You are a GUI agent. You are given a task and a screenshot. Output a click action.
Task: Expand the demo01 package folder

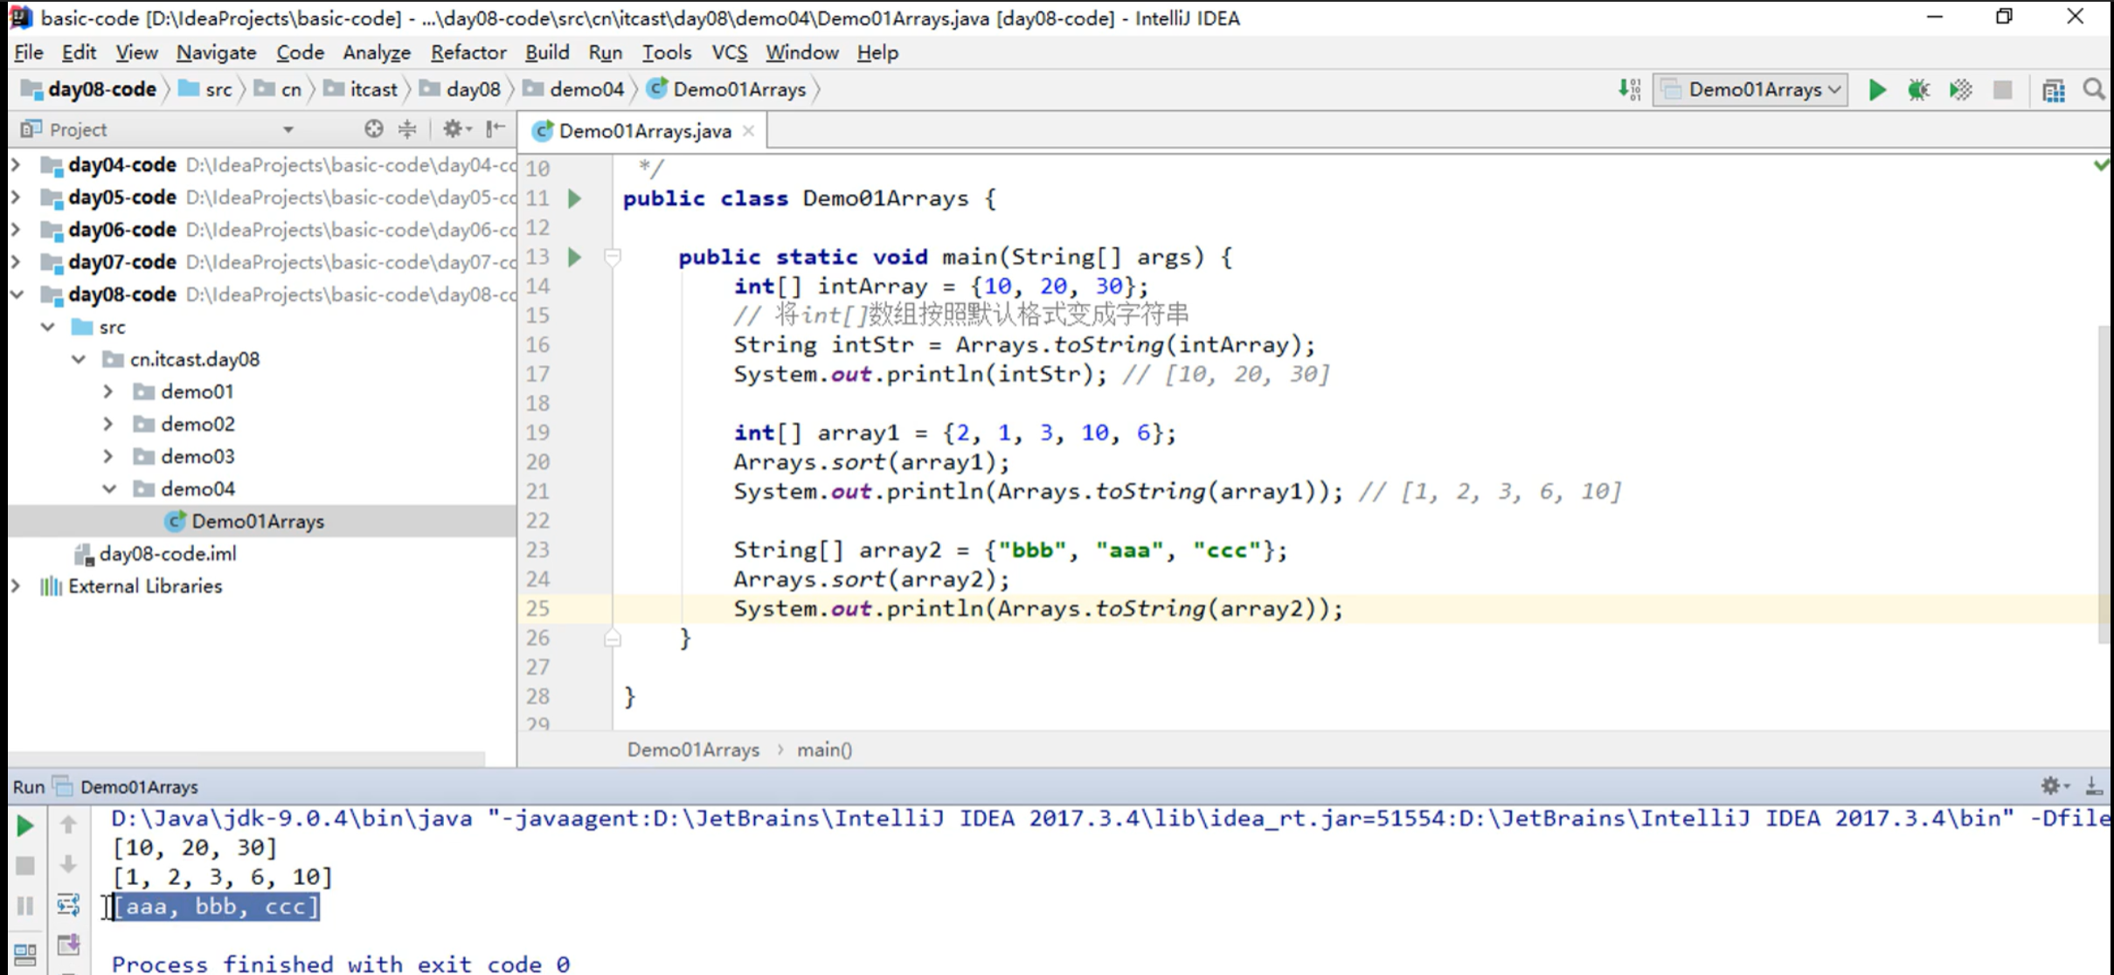(108, 391)
